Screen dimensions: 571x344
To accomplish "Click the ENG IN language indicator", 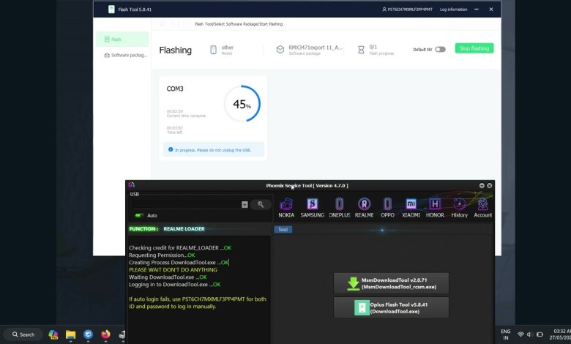I will (505, 334).
